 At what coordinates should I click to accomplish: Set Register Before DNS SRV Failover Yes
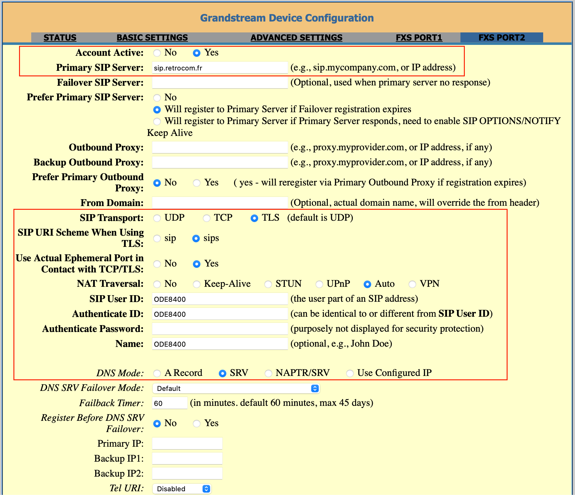(197, 424)
